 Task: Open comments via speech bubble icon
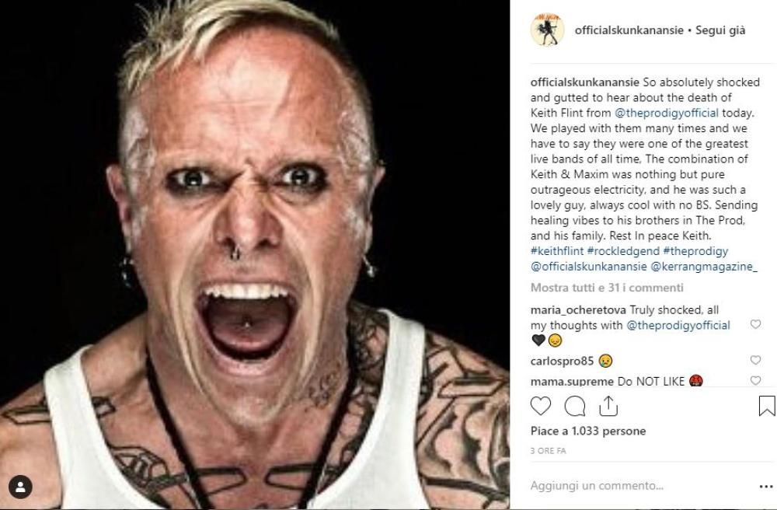pos(575,406)
